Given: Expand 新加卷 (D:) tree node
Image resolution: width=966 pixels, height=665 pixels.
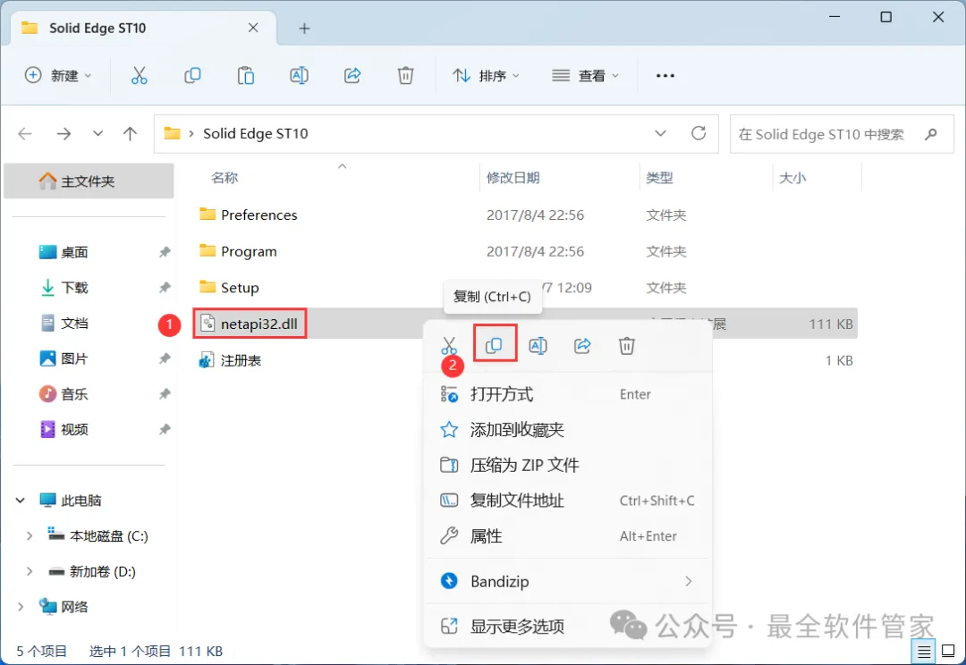Looking at the screenshot, I should (29, 572).
